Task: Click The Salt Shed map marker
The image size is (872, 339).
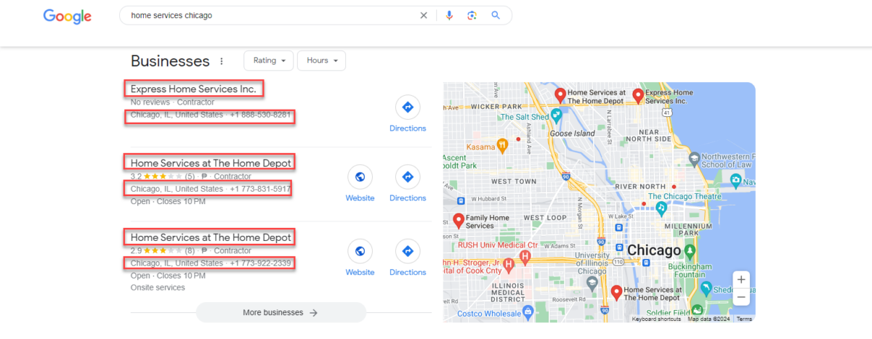Action: pos(557,116)
